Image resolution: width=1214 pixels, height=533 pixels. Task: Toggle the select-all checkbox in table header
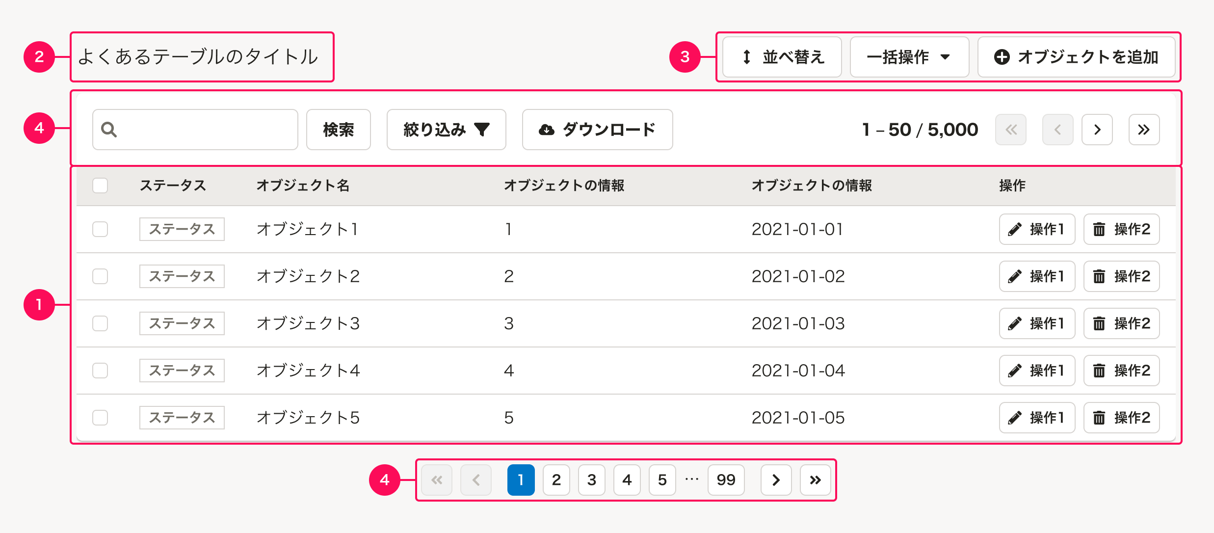[x=100, y=186]
